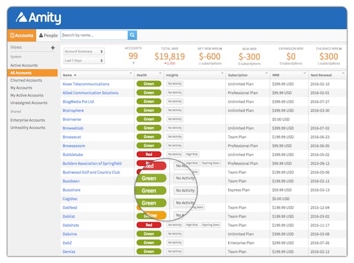The image size is (354, 263).
Task: Click the Net New MRR info icon
Action: coord(221,49)
